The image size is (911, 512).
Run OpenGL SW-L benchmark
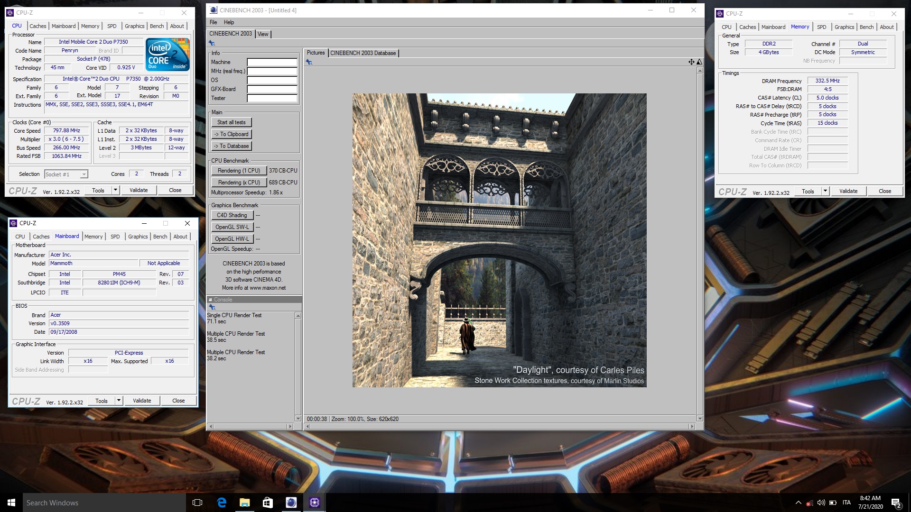pyautogui.click(x=232, y=227)
